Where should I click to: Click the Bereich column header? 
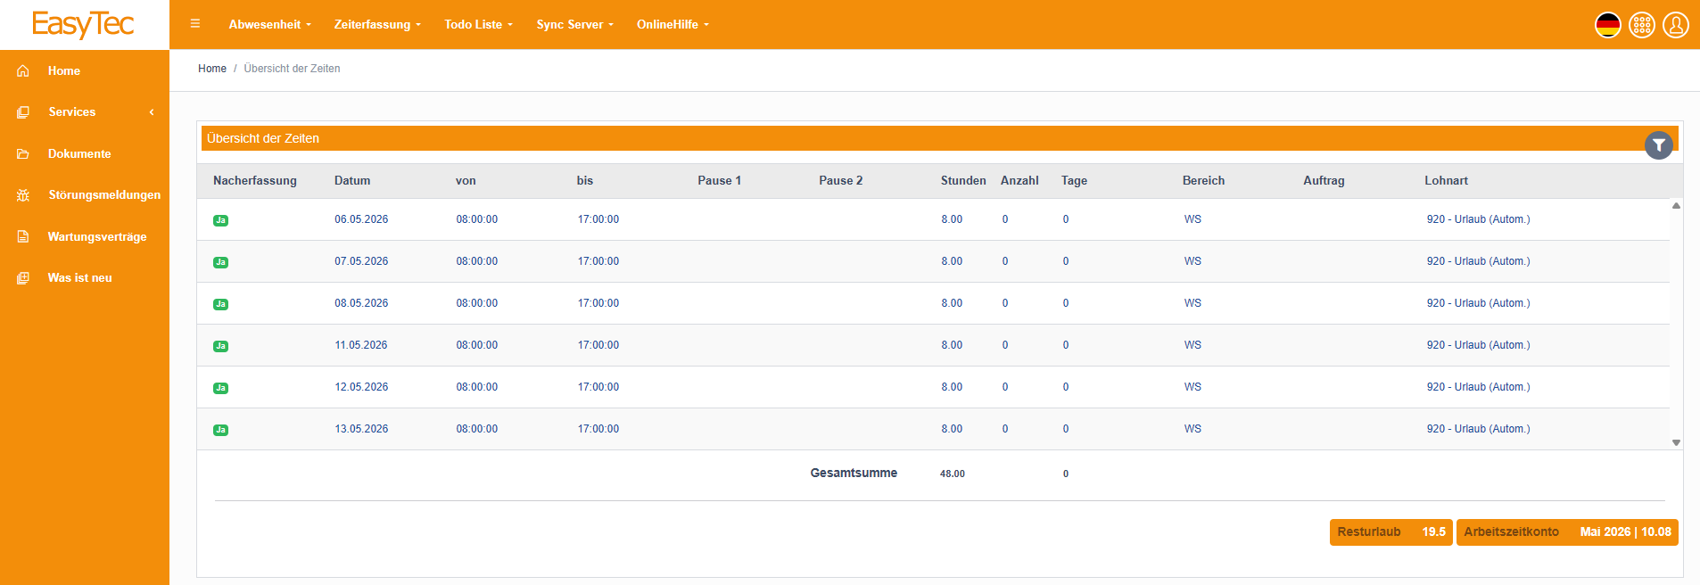(x=1203, y=180)
